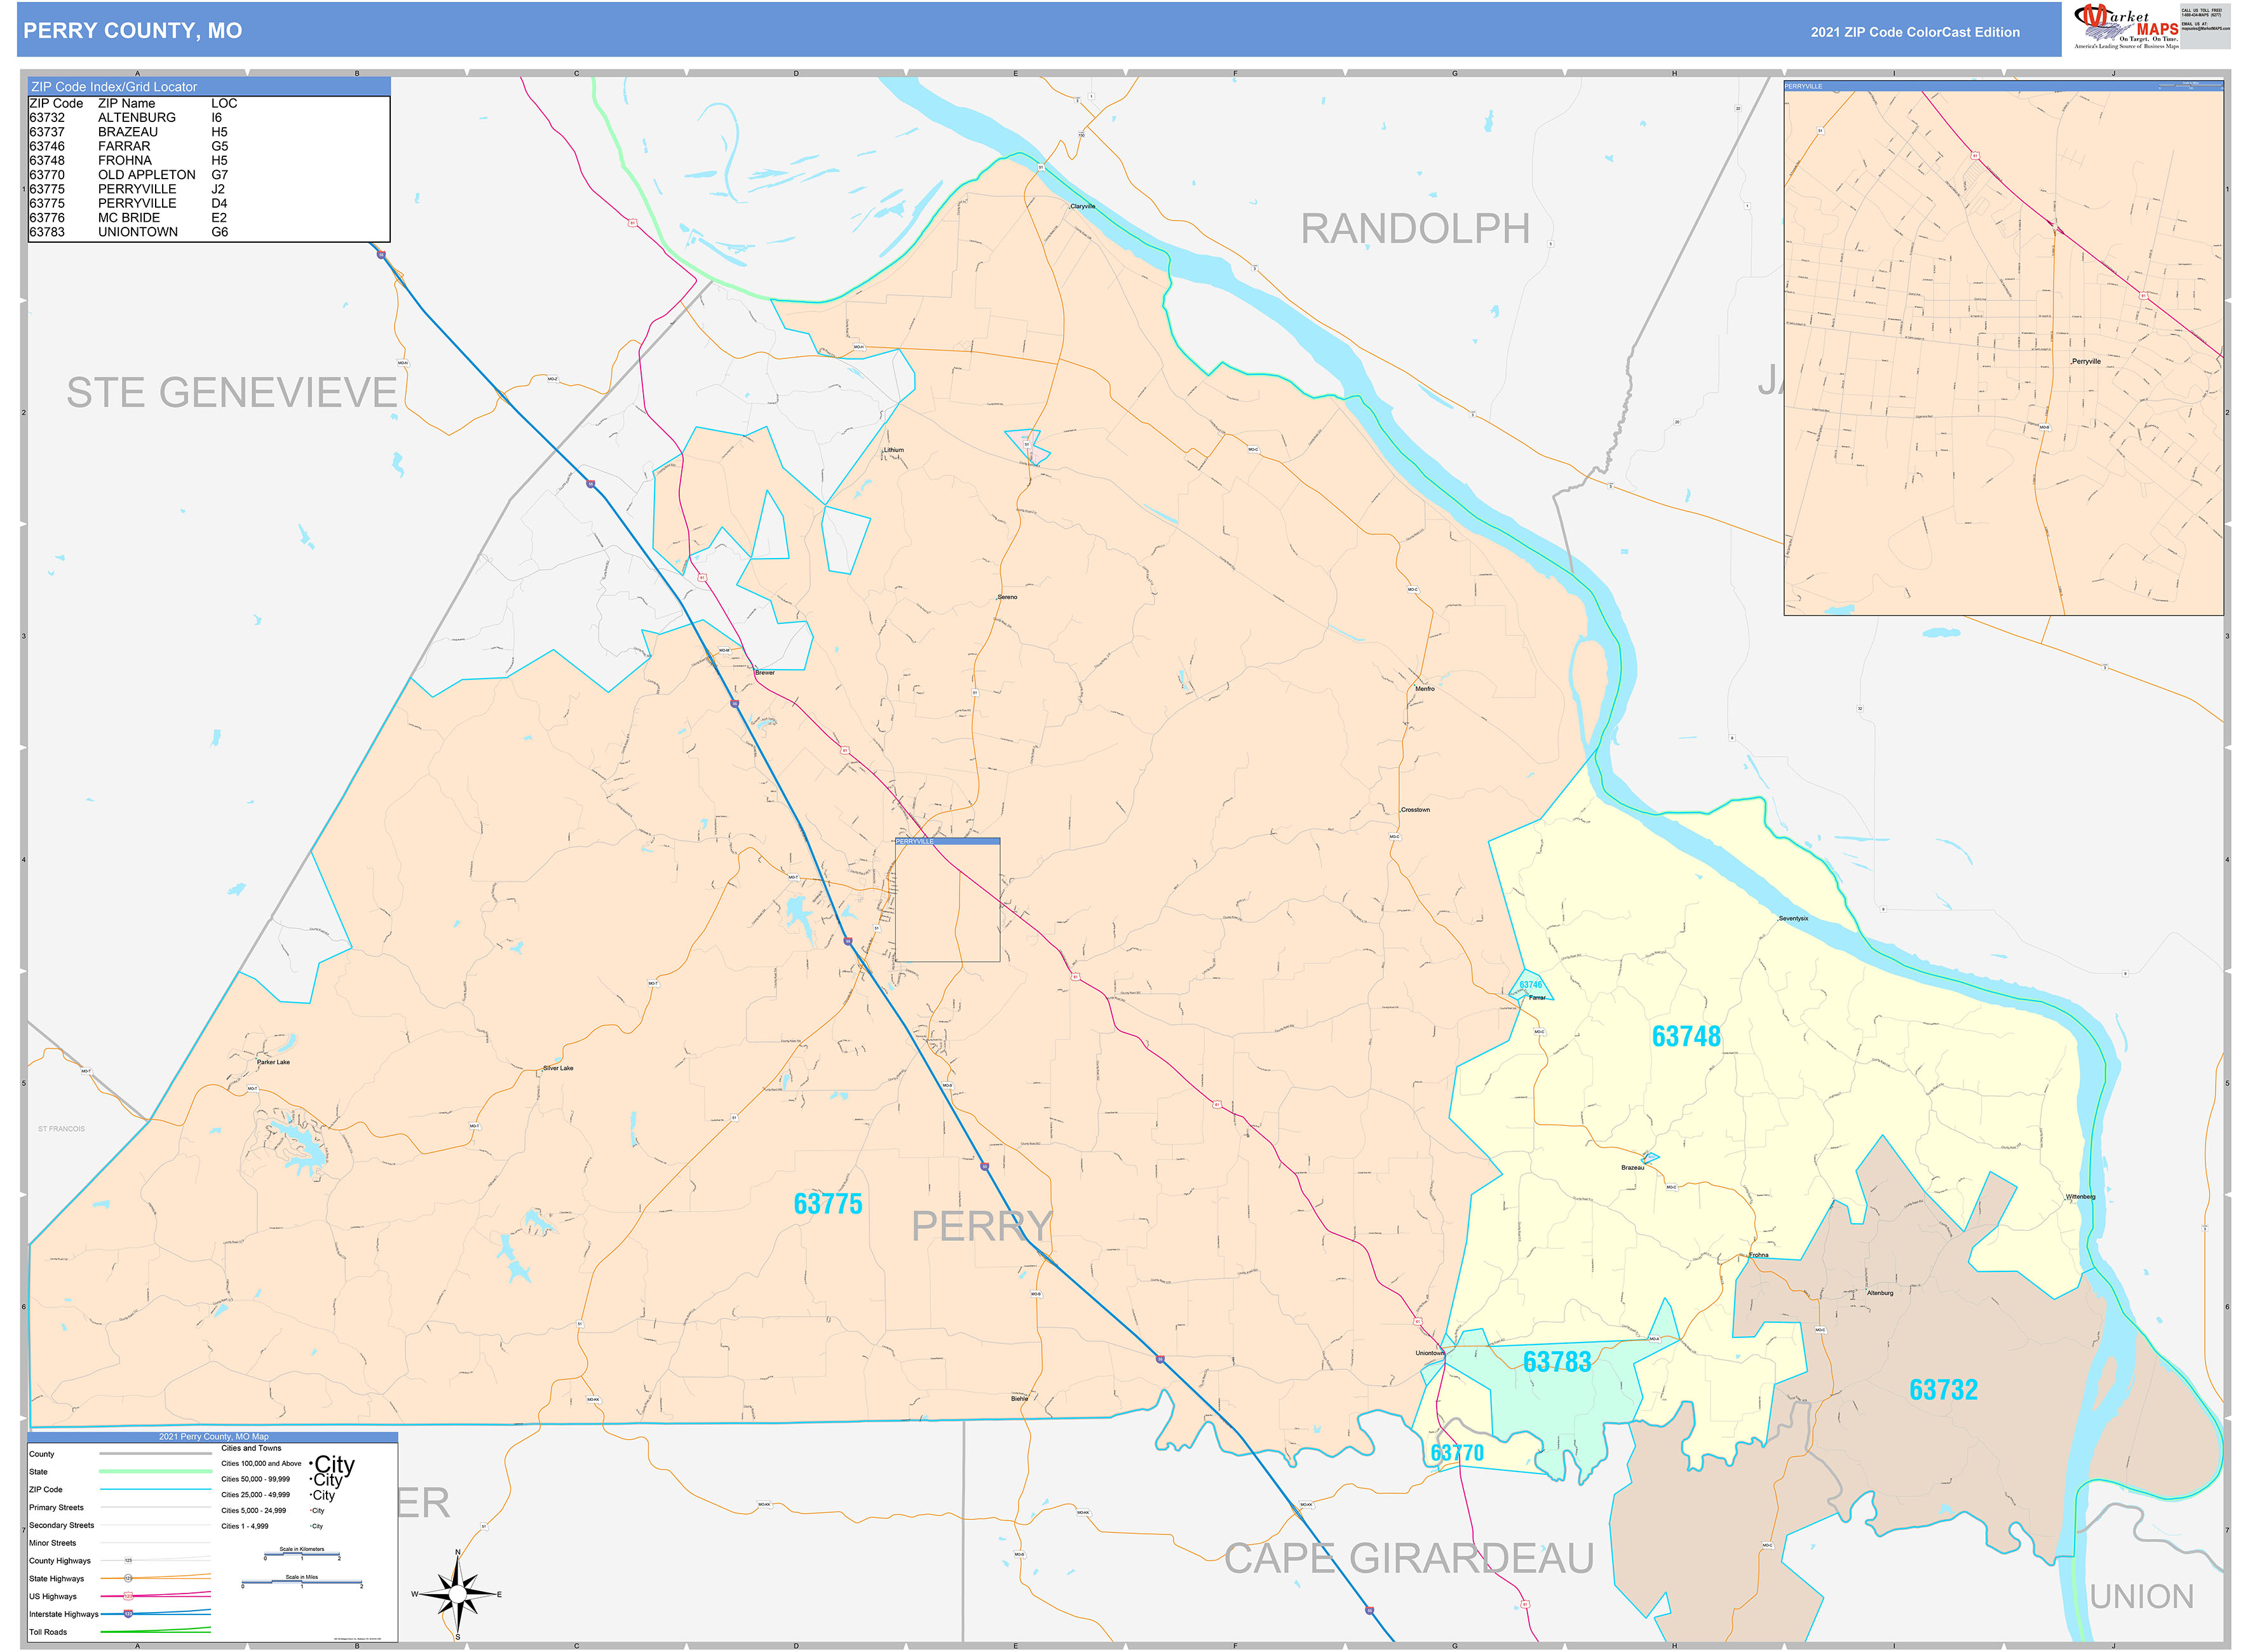Click the Sereno town label

1007,597
